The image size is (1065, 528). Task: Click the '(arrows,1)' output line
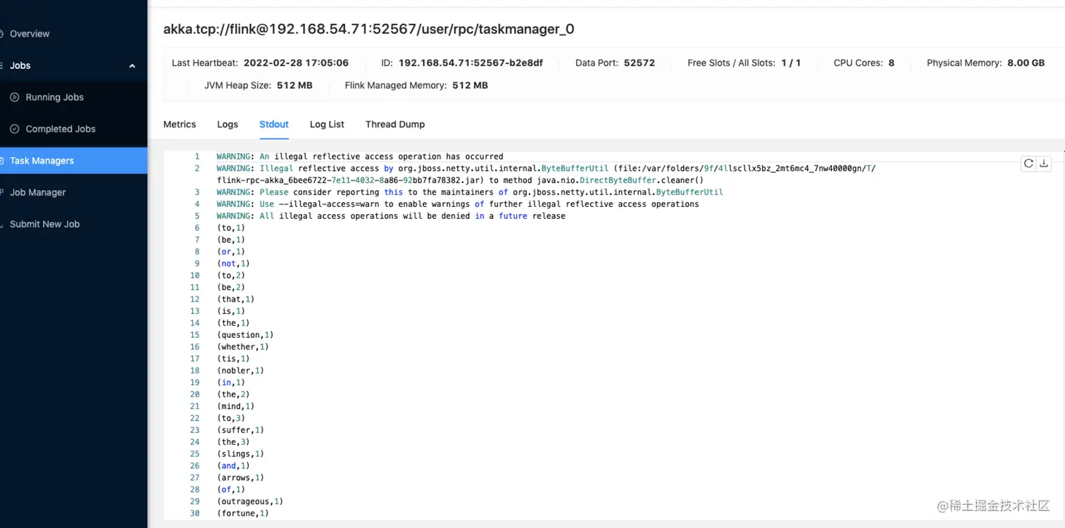click(240, 478)
